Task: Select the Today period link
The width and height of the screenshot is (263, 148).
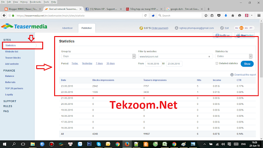Action: pos(75,63)
